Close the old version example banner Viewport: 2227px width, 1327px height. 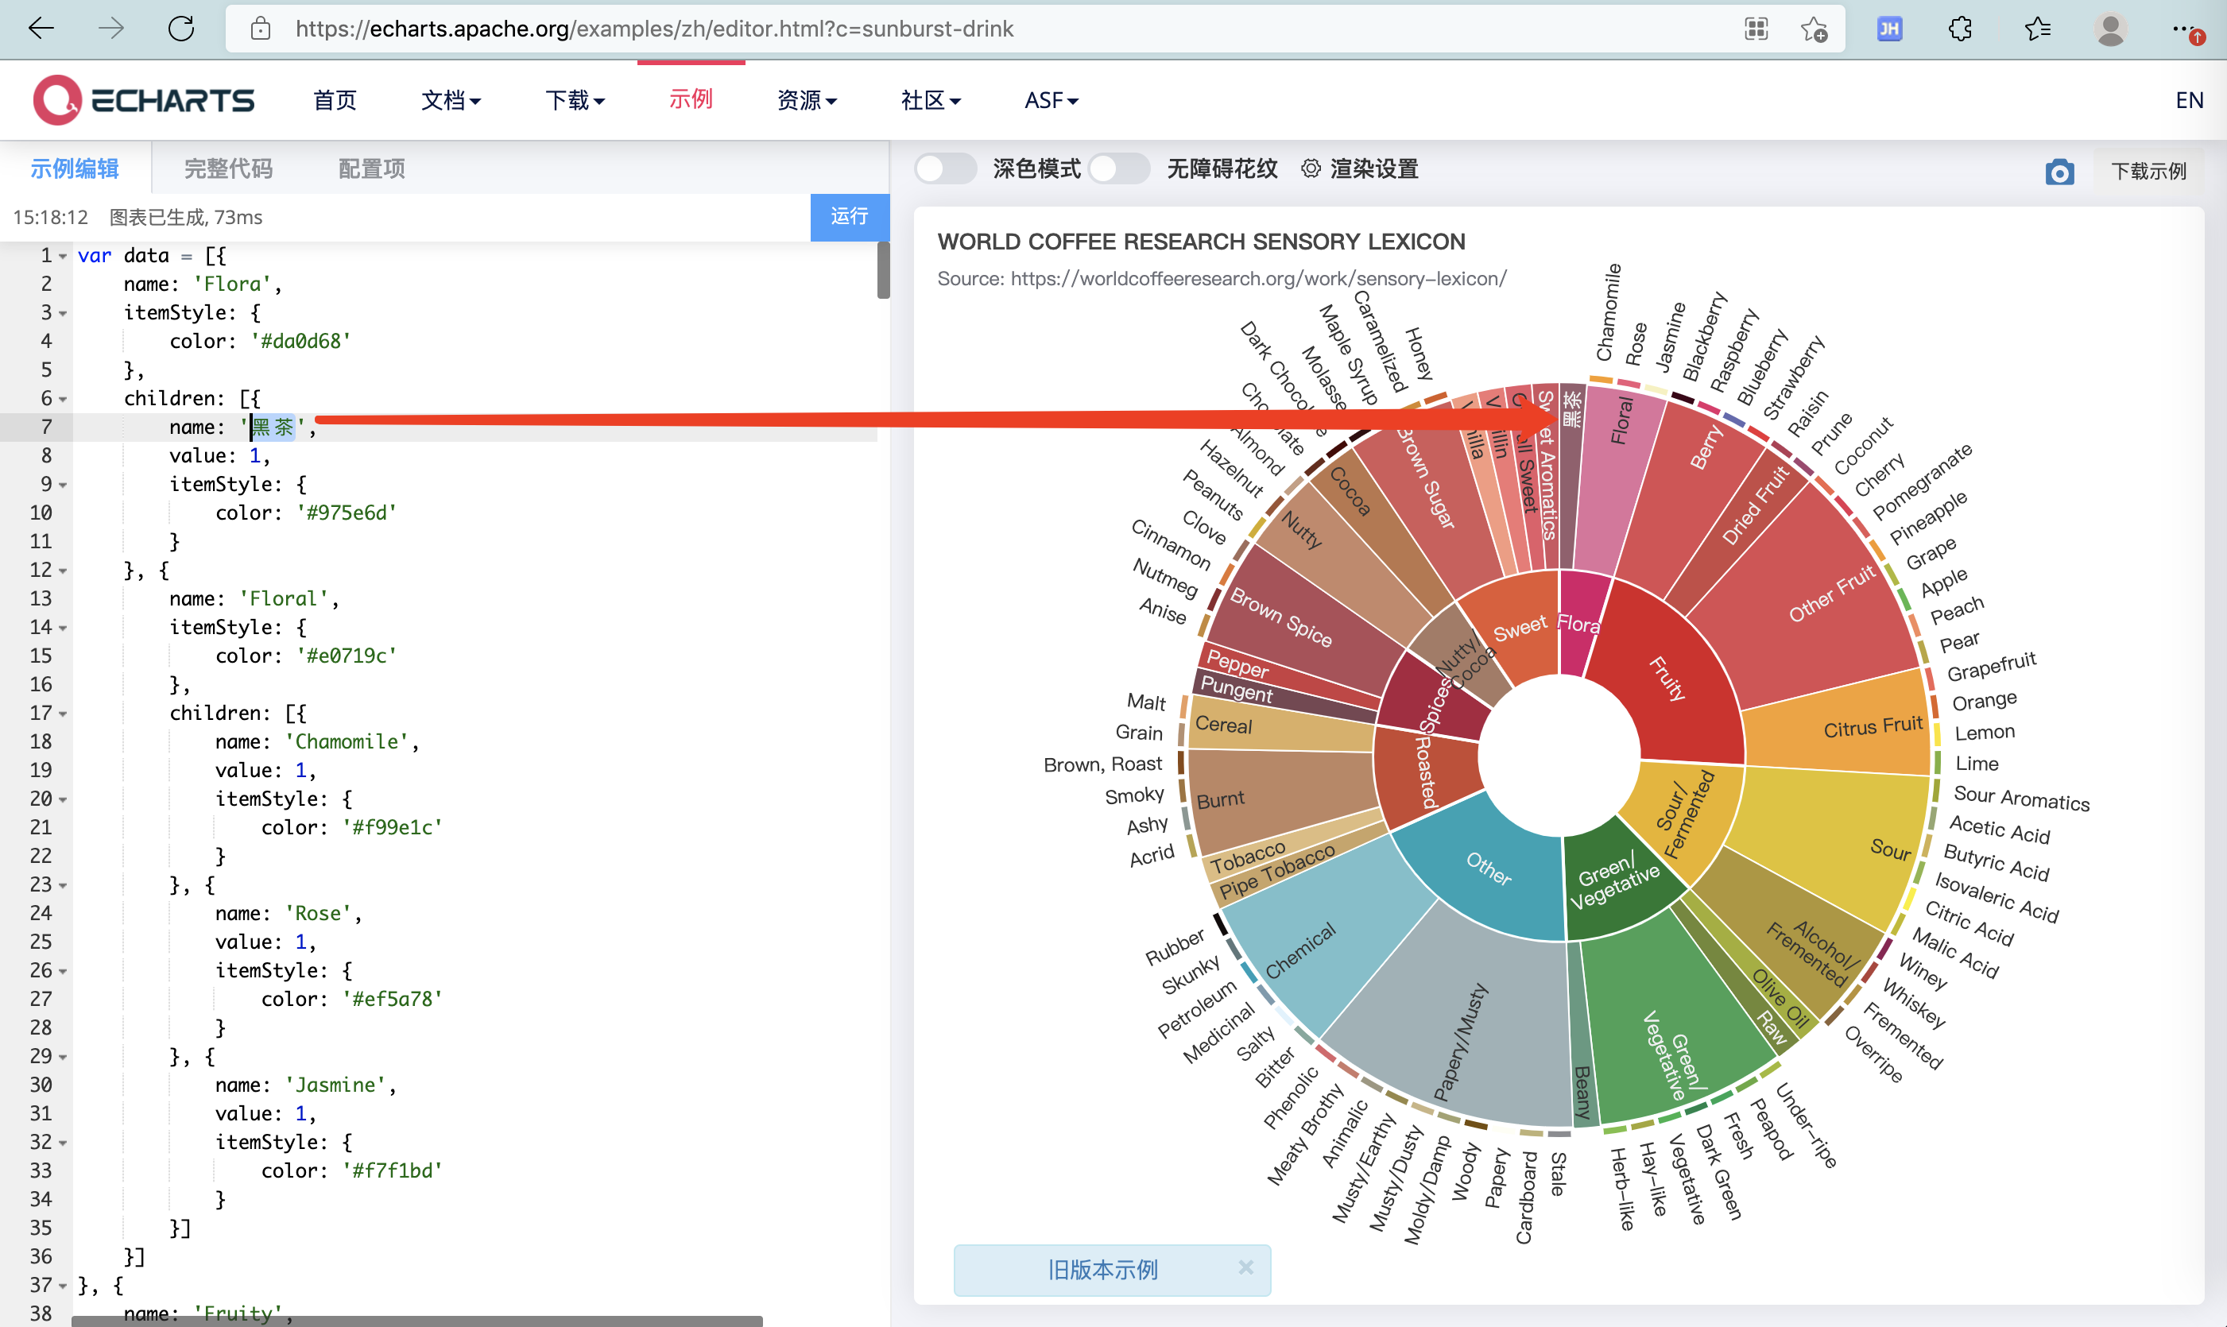coord(1246,1267)
